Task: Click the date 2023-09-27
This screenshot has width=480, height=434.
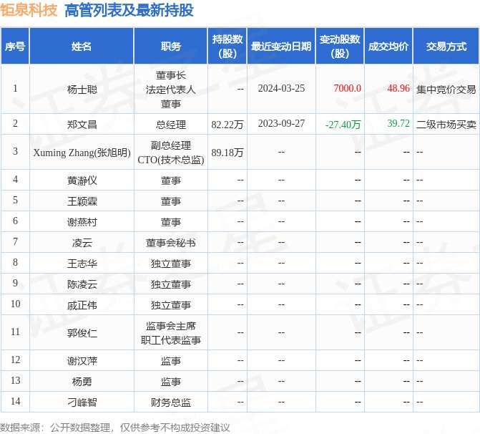Action: coord(281,123)
